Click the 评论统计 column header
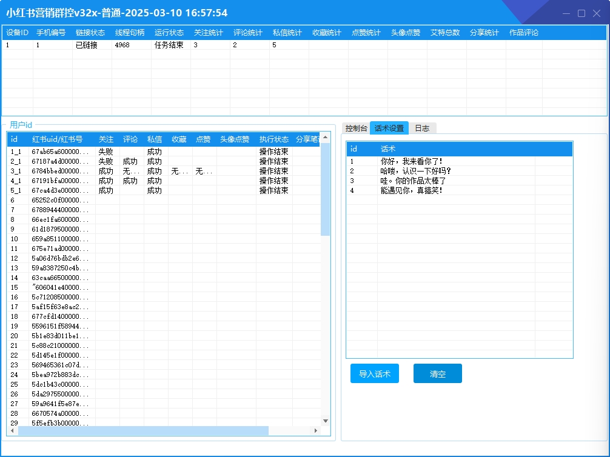The height and width of the screenshot is (457, 610). (248, 33)
